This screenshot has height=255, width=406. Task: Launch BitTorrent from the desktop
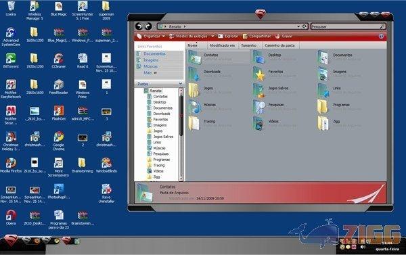[x=11, y=61]
